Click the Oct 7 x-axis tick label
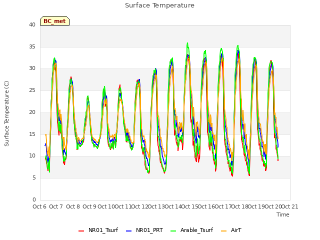The width and height of the screenshot is (320, 240). click(56, 206)
